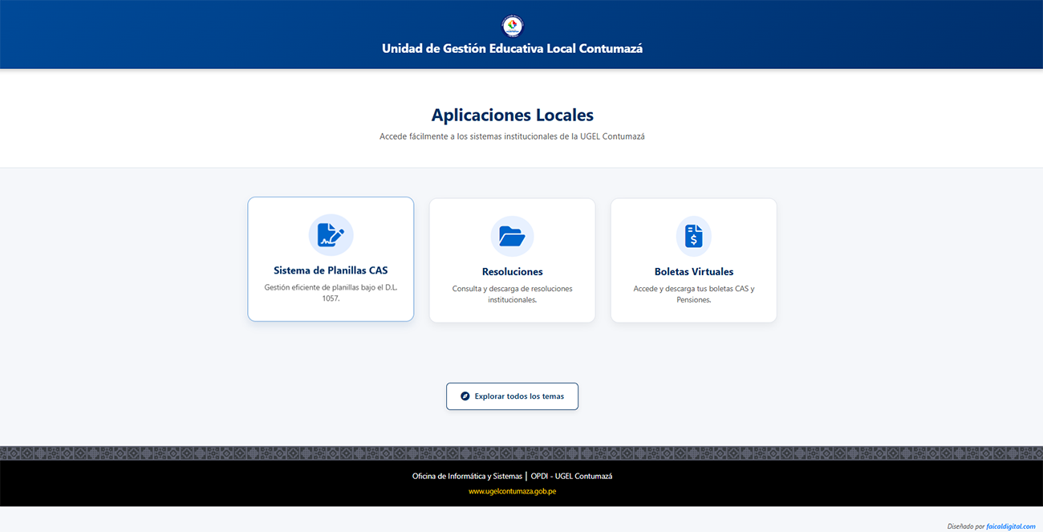Visit the www.ugelcontumaza.gob.pe footer link
The image size is (1043, 532).
[x=512, y=491]
